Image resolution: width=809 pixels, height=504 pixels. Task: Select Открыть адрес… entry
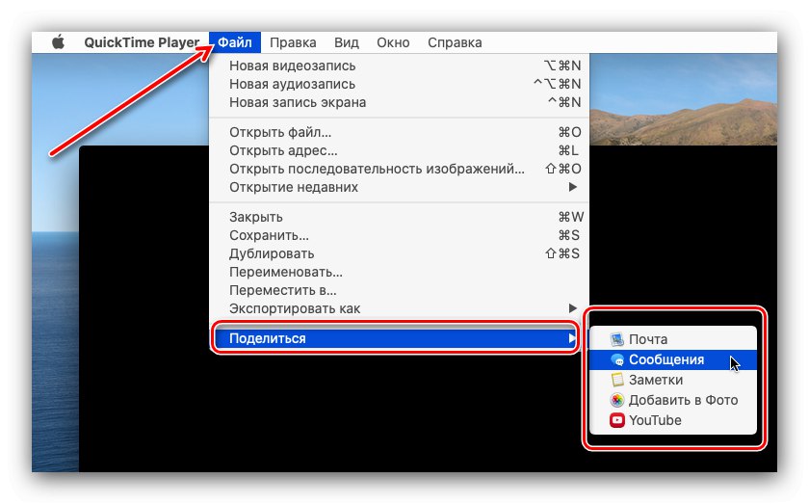click(400, 150)
